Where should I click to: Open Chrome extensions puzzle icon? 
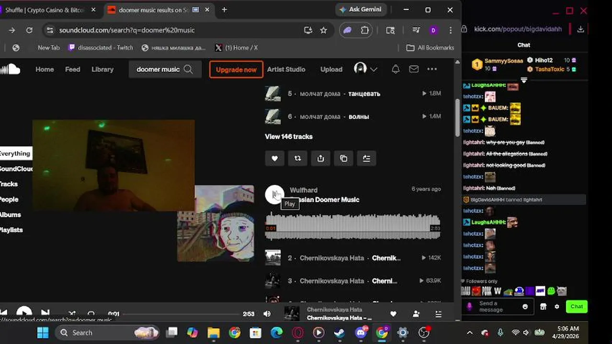click(365, 30)
